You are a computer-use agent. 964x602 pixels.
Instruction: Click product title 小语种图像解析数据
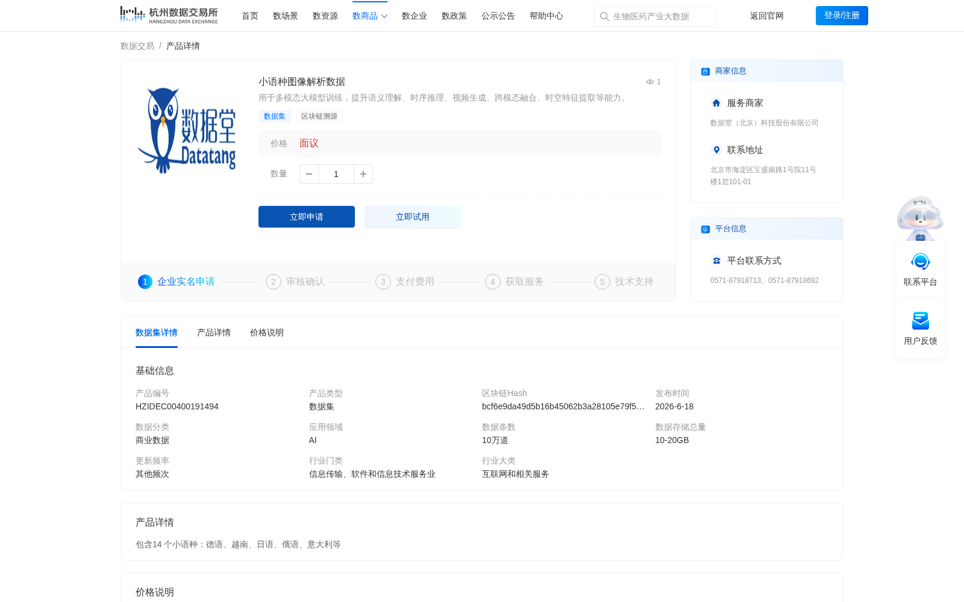[302, 82]
